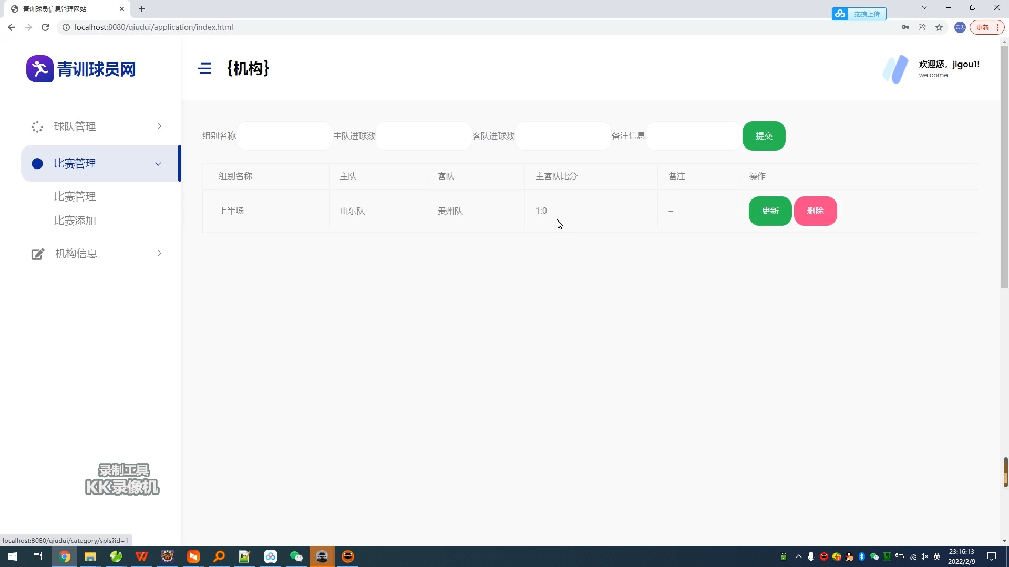Collapse the 比赛管理 menu chevron

pyautogui.click(x=158, y=164)
